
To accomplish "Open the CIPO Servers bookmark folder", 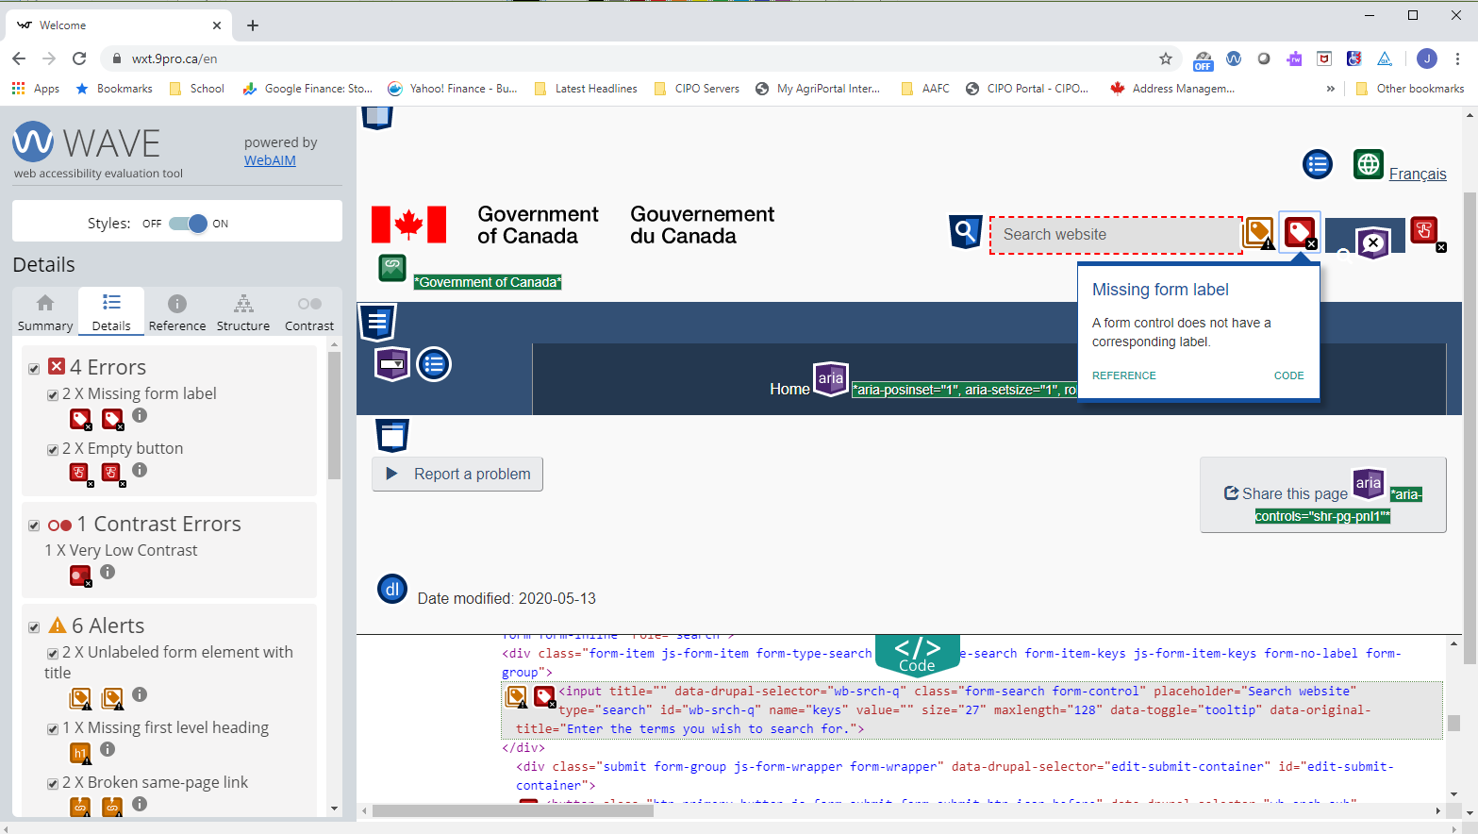I will tap(696, 89).
